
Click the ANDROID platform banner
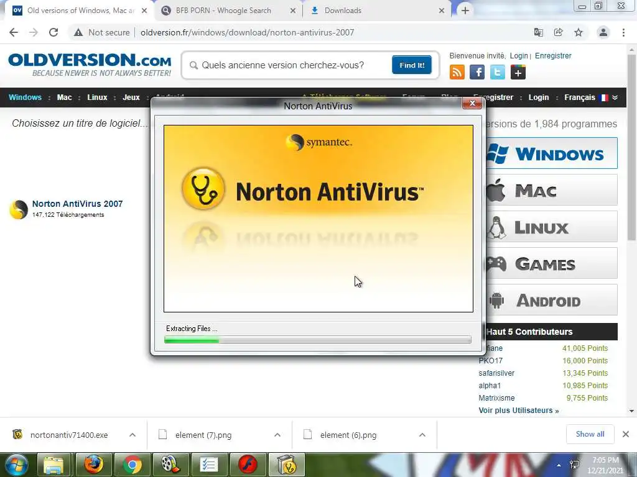[x=552, y=300]
